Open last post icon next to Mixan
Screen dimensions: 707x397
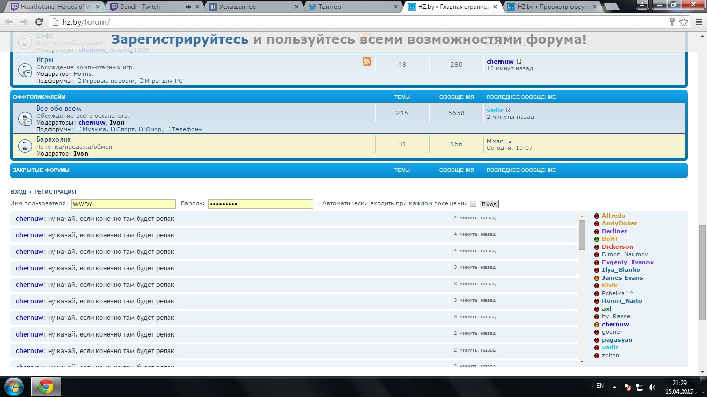(x=509, y=141)
